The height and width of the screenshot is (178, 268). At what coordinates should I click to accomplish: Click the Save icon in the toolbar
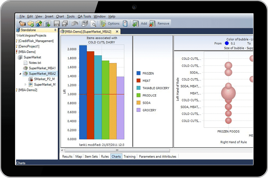[x=57, y=24]
